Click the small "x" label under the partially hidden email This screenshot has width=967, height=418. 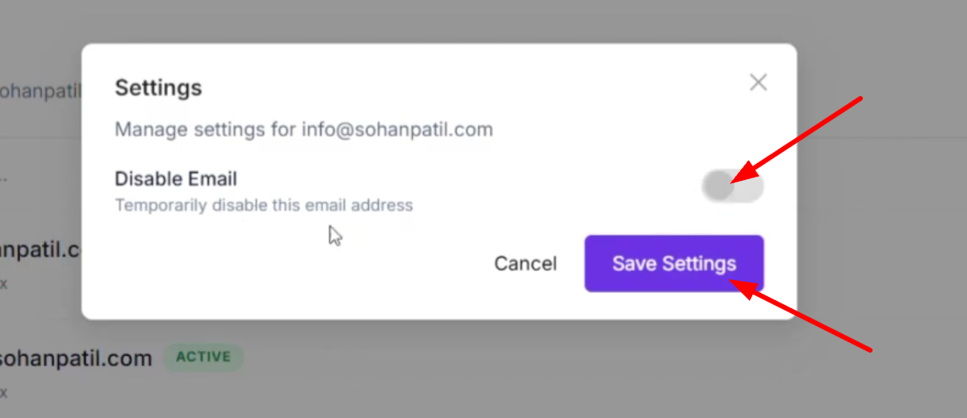(x=4, y=285)
